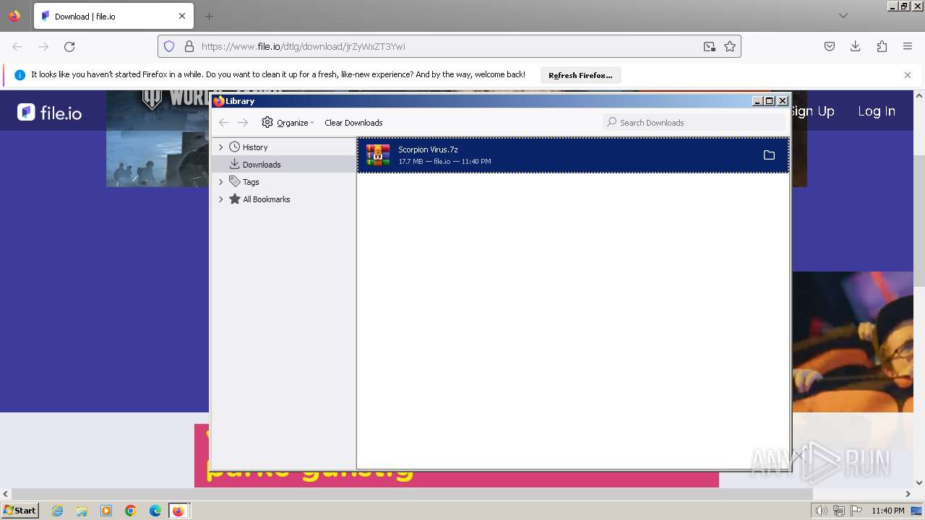Viewport: 925px width, 520px height.
Task: Expand the History tree node
Action: click(x=221, y=147)
